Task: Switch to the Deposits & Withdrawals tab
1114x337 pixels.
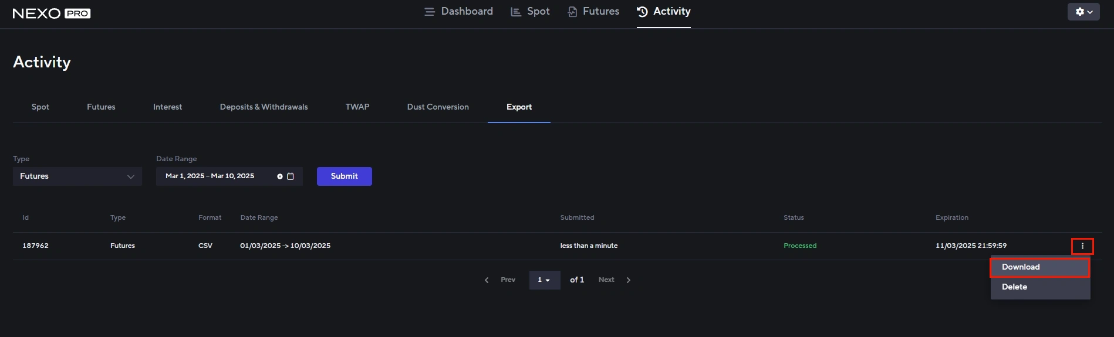Action: pos(264,107)
